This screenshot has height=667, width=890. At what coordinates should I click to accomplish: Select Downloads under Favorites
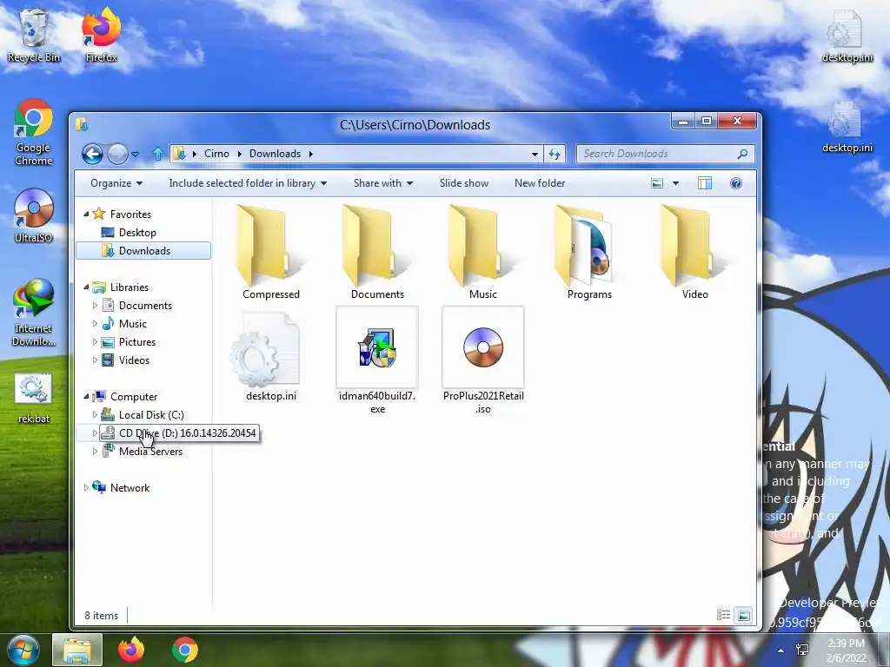point(143,251)
